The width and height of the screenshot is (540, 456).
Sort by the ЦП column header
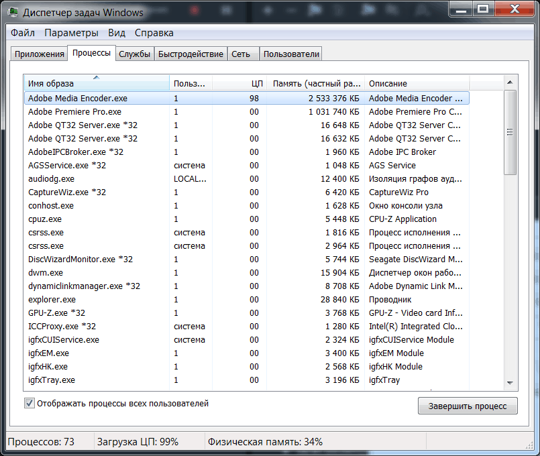pos(239,83)
